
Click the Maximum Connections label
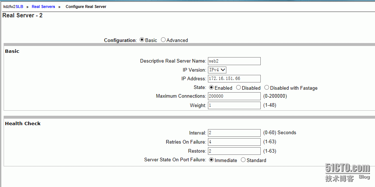pyautogui.click(x=181, y=96)
